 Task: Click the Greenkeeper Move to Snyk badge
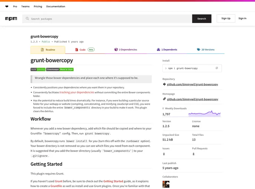(60, 69)
